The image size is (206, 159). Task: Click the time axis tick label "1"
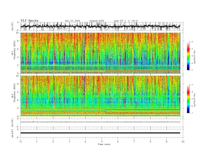pos(37,142)
